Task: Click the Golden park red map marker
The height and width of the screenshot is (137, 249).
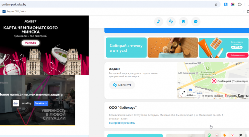Action: coord(214,81)
